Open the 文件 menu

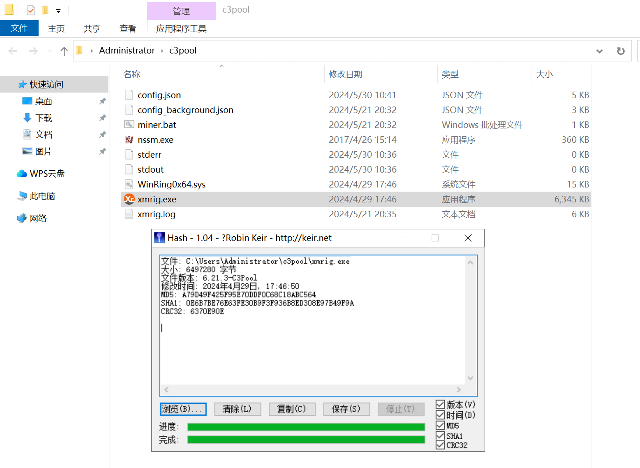pyautogui.click(x=19, y=28)
